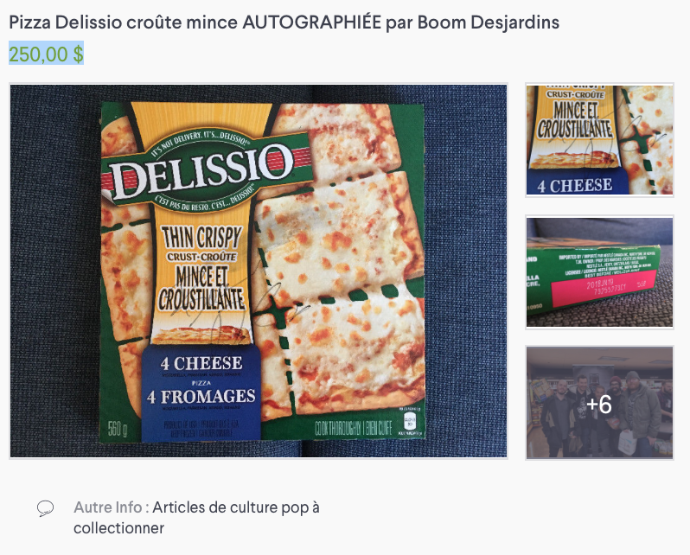Click the Autre Info label

pos(108,507)
